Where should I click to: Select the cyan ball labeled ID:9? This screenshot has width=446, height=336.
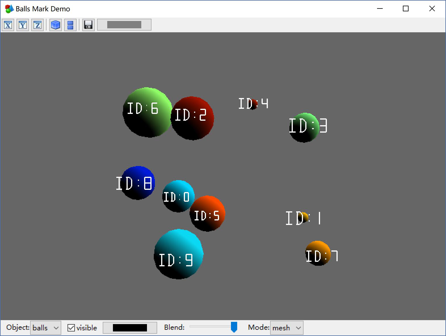pos(179,254)
